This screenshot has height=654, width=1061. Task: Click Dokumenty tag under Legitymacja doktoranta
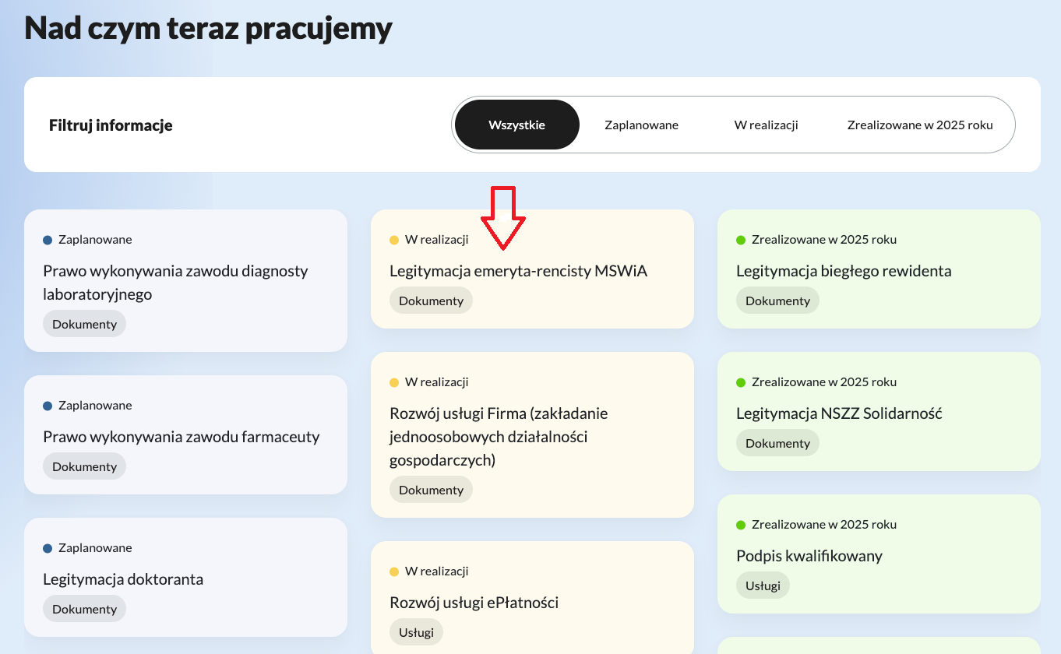click(84, 610)
